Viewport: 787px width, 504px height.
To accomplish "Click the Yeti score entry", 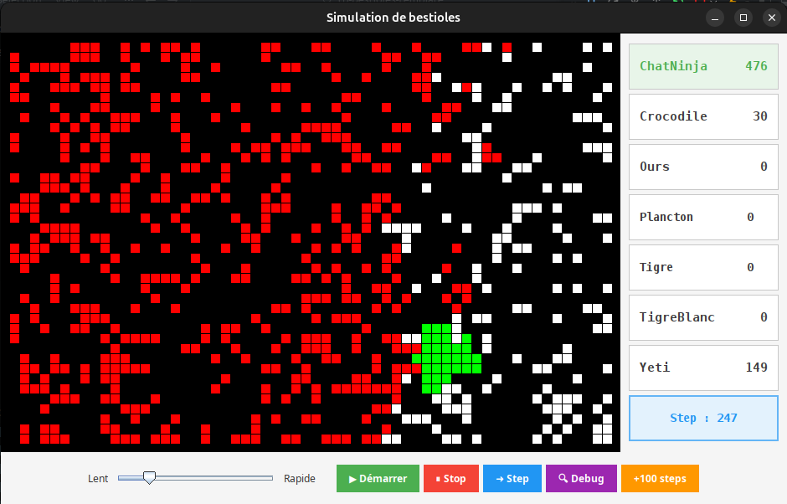I will tap(703, 368).
